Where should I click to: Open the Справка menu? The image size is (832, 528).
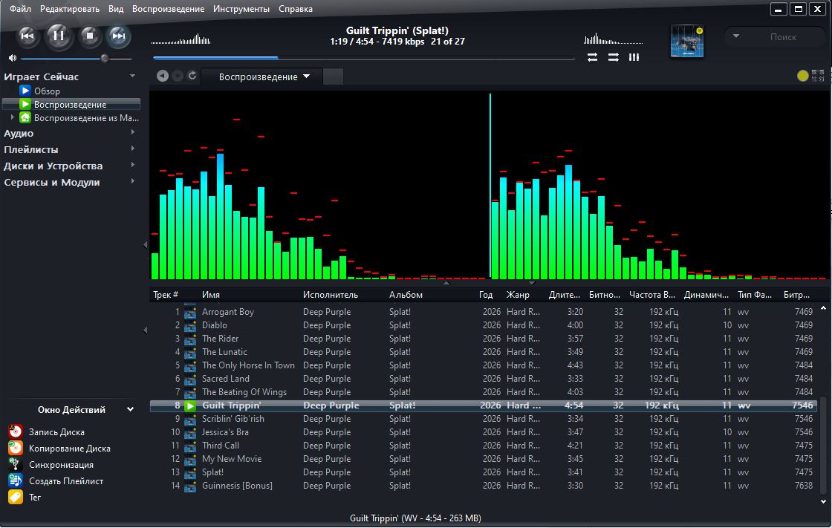coord(295,8)
